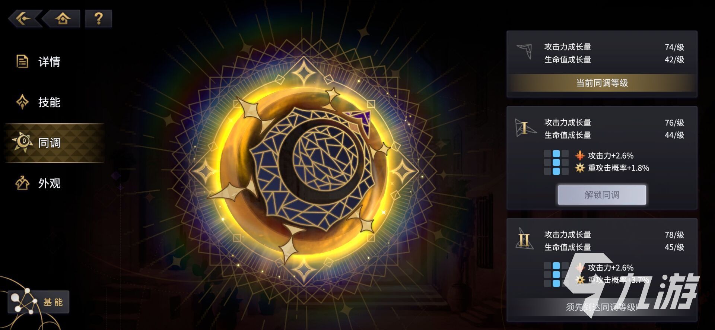The image size is (715, 330).
Task: Click the blue grid pattern in level II
Action: (x=556, y=275)
